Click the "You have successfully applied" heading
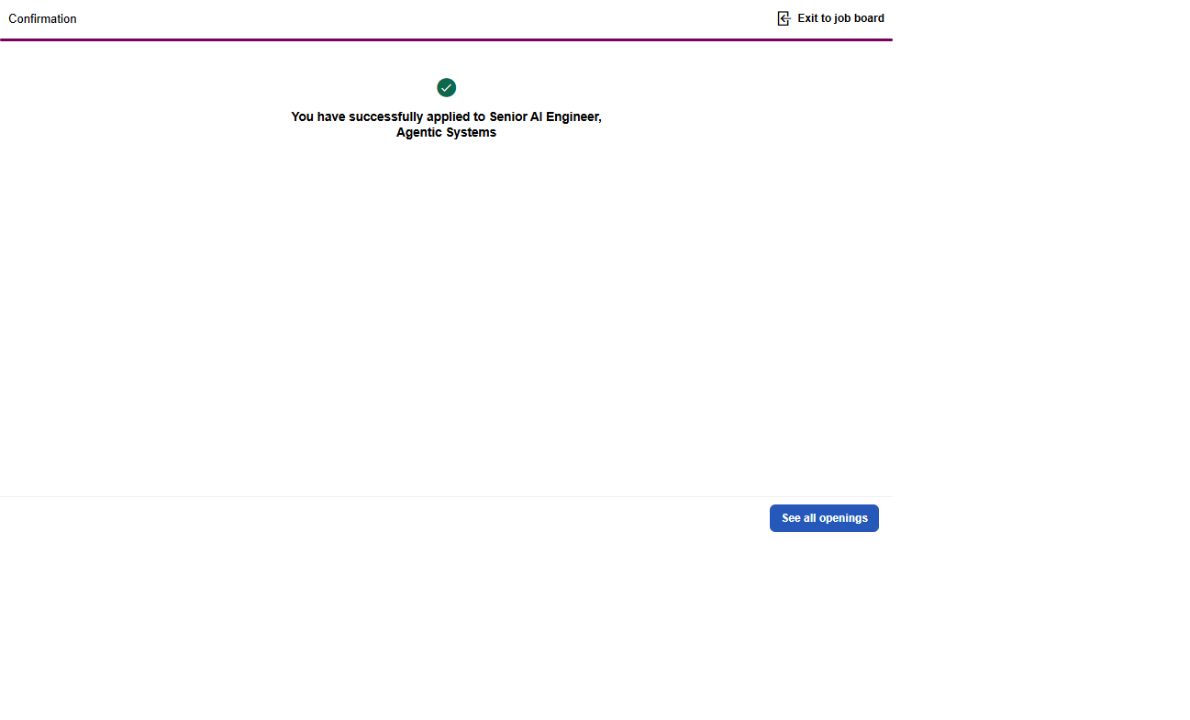Image resolution: width=1190 pixels, height=720 pixels. (388, 117)
